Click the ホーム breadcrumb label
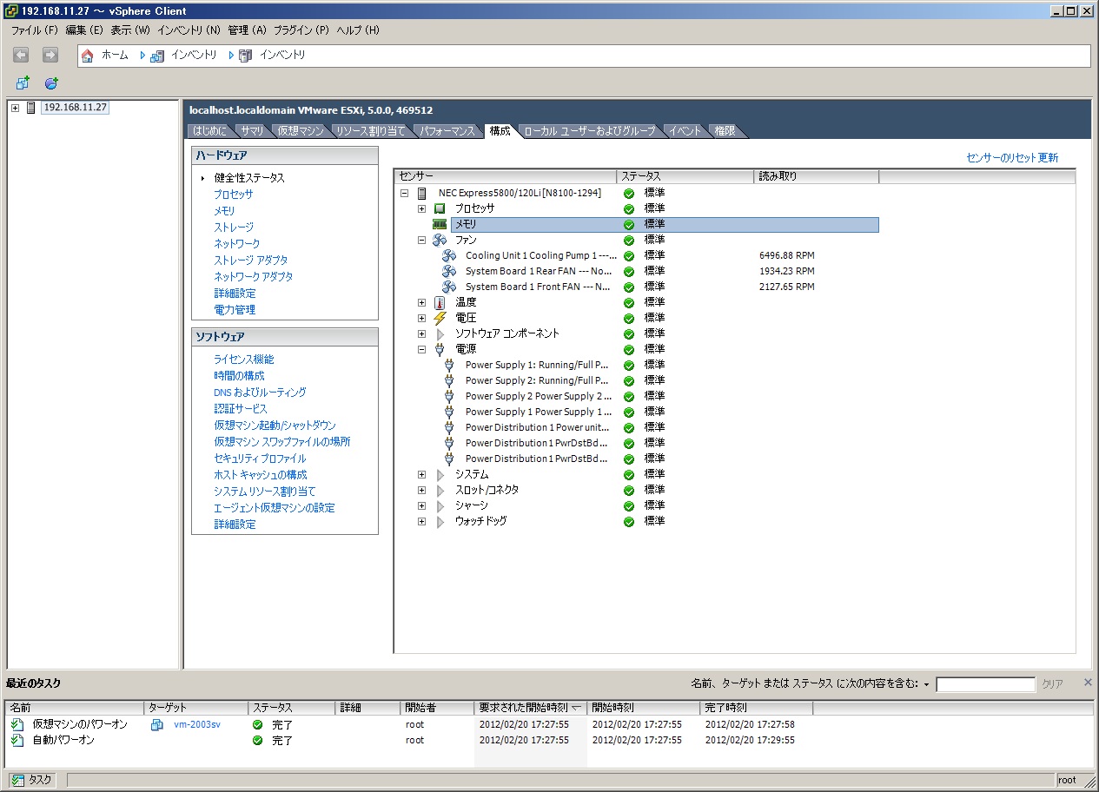The height and width of the screenshot is (792, 1099). [x=115, y=56]
